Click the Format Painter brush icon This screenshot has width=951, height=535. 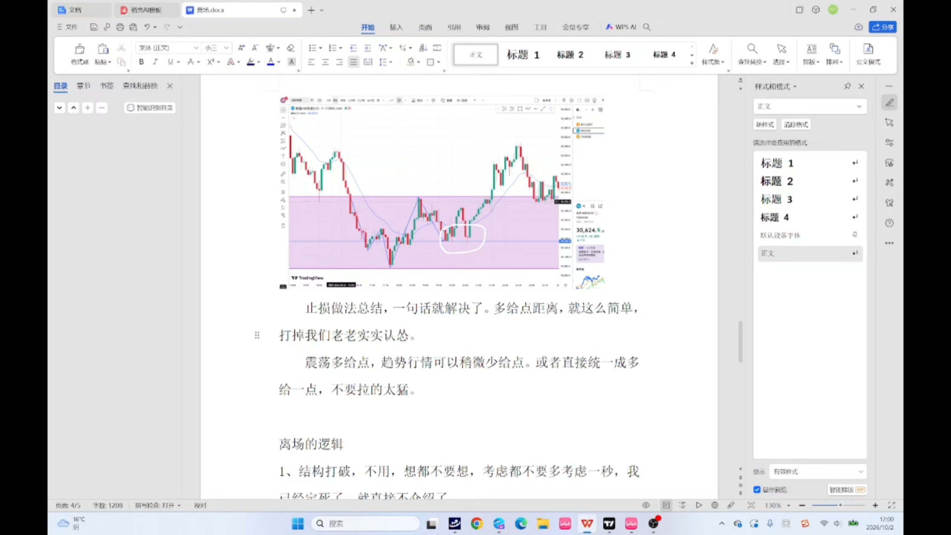click(79, 49)
